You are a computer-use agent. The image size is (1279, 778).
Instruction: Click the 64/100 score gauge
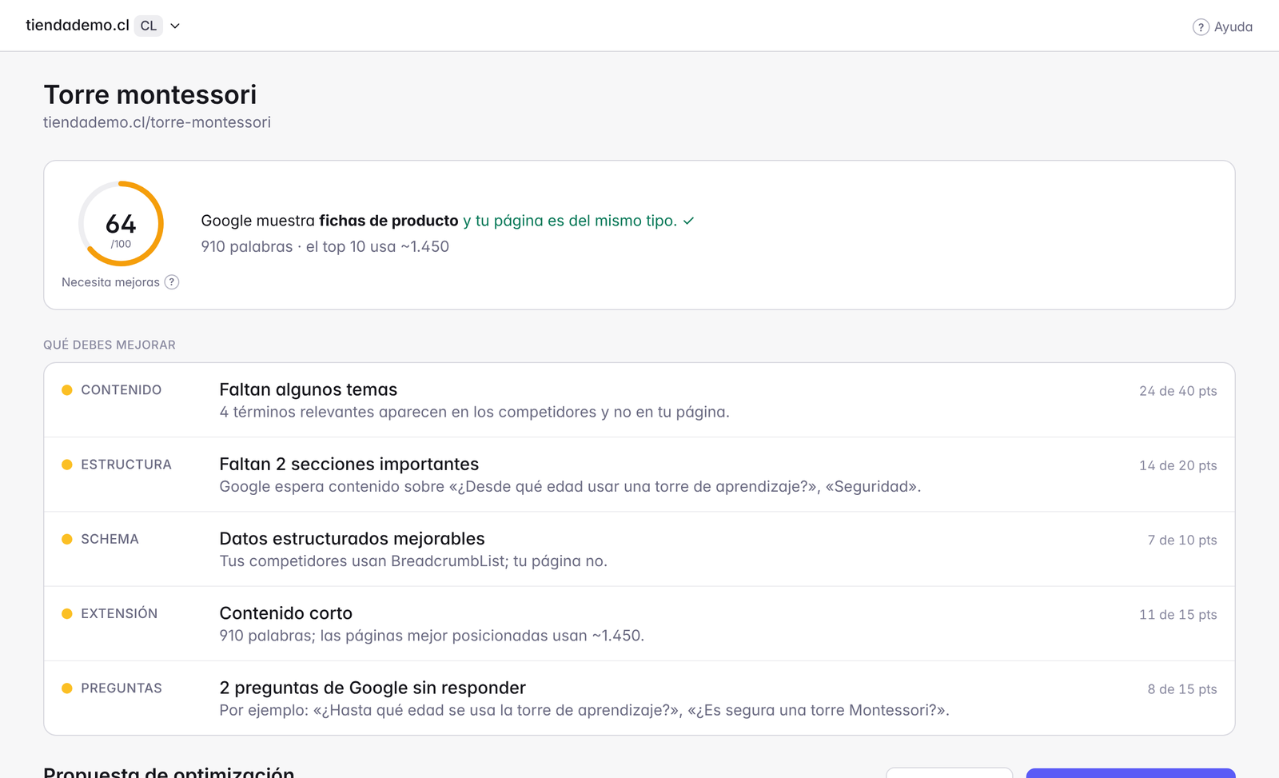(121, 224)
